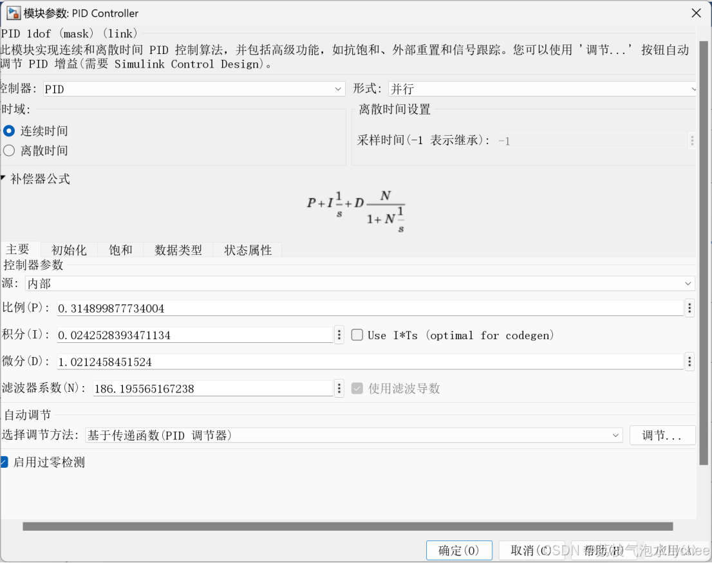Click the 'PID 1dof (mask) (link)' heading text
The height and width of the screenshot is (563, 712).
(x=69, y=33)
